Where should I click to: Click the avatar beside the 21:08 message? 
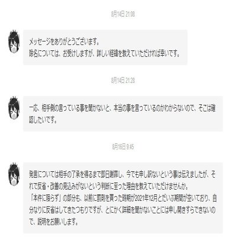pos(14,41)
